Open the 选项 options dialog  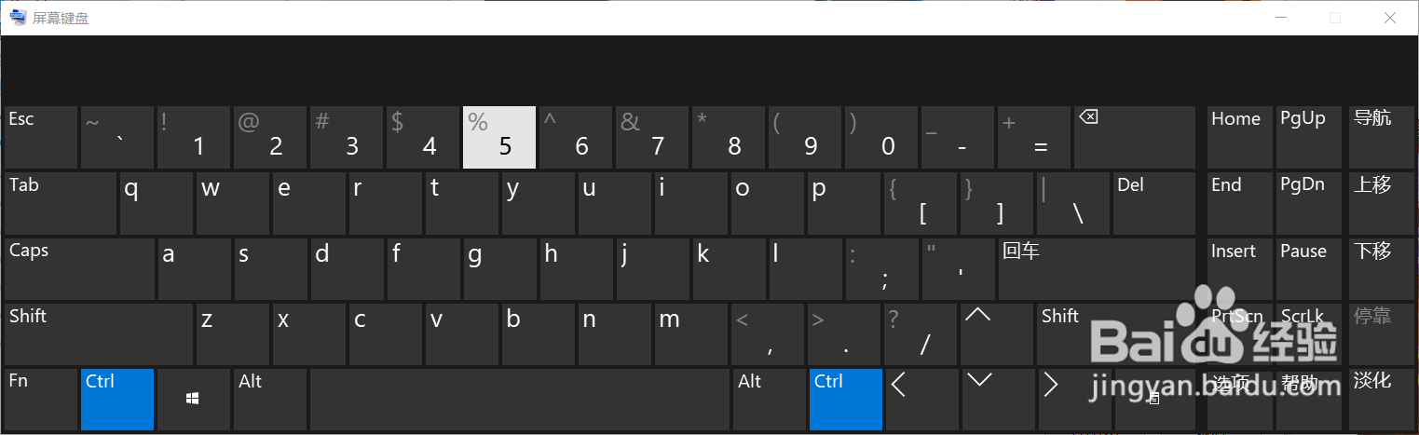1237,399
